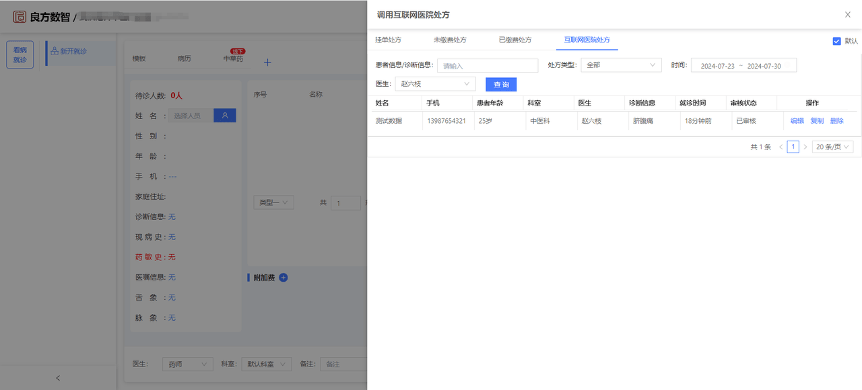The width and height of the screenshot is (862, 390).
Task: Open the 模板 tab
Action: [x=139, y=58]
